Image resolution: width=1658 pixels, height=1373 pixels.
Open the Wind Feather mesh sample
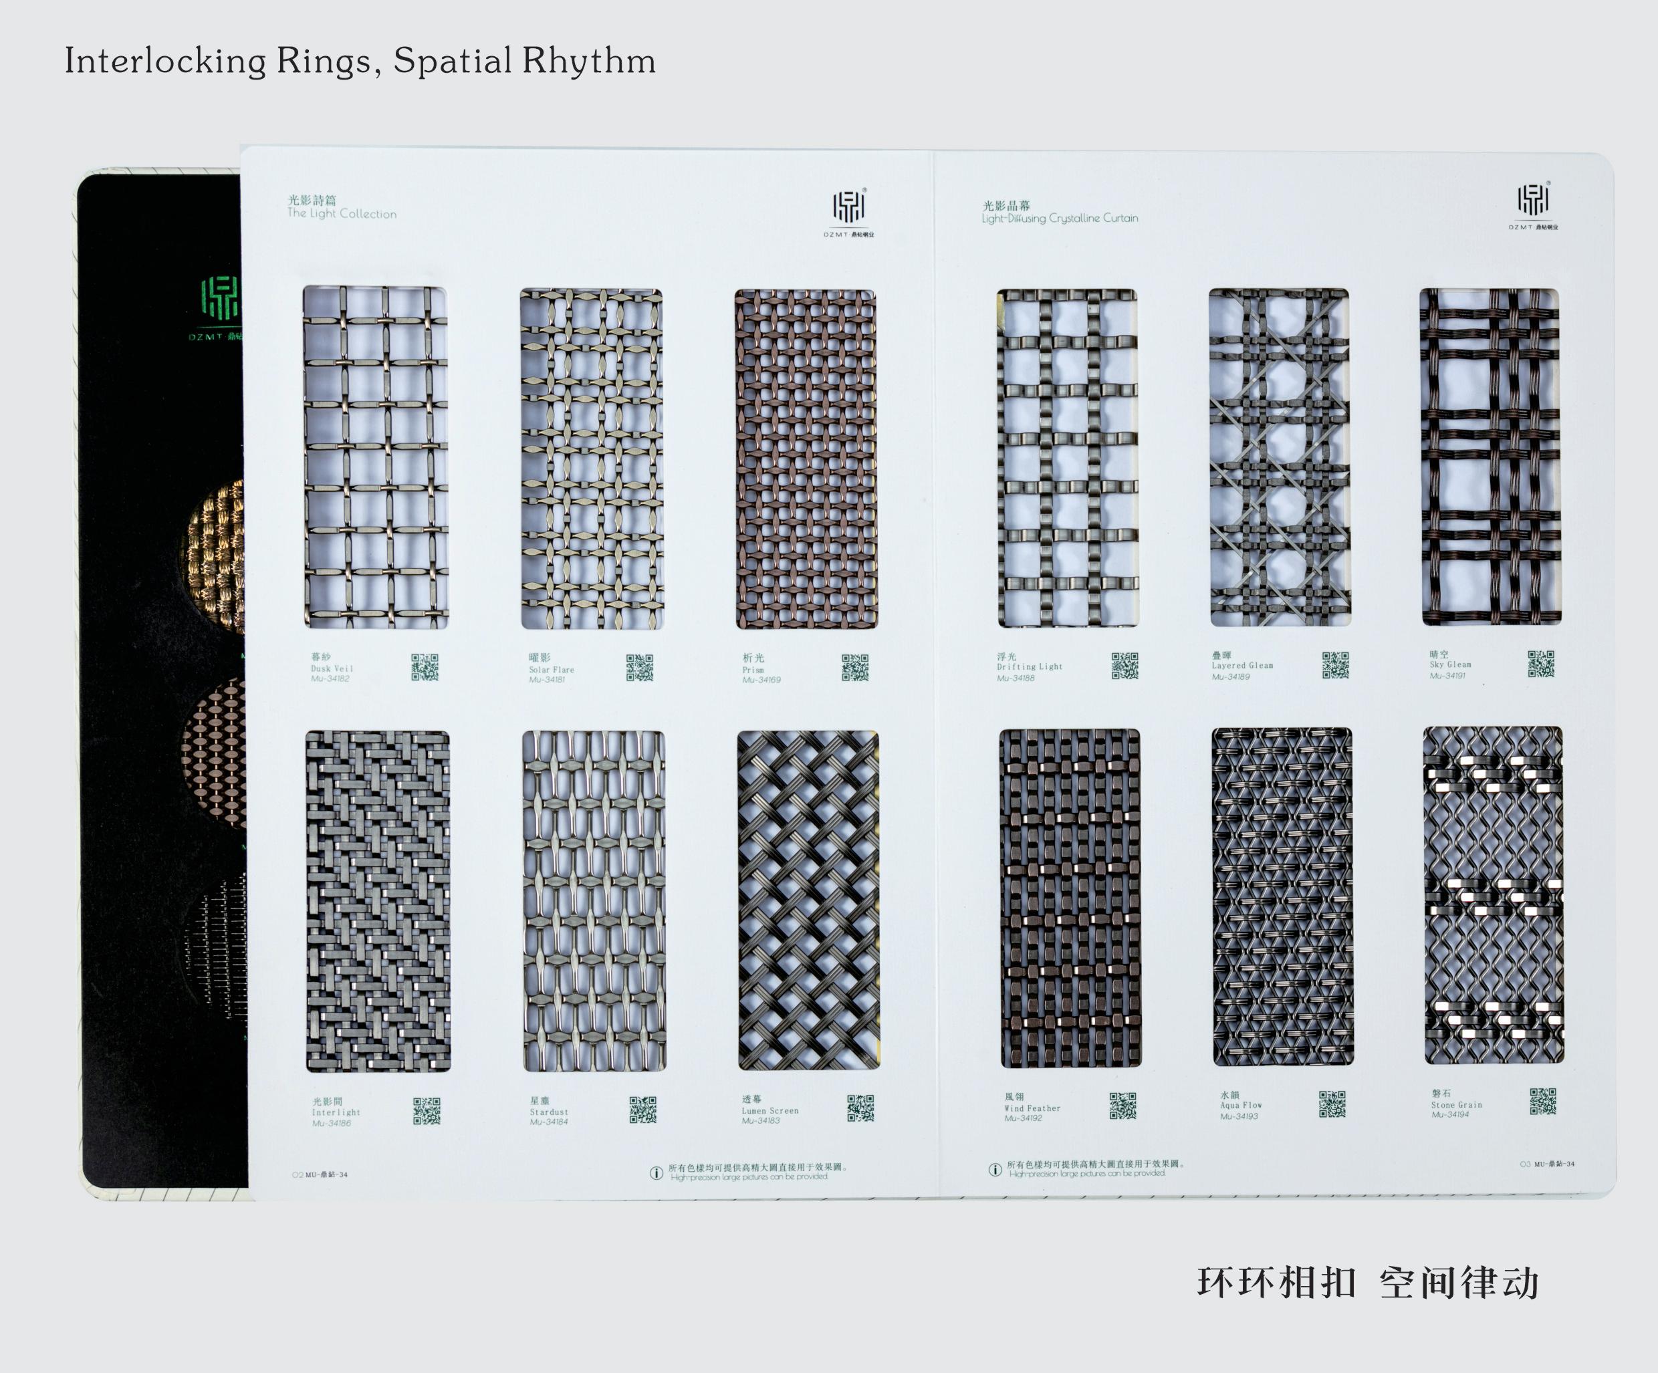1070,898
